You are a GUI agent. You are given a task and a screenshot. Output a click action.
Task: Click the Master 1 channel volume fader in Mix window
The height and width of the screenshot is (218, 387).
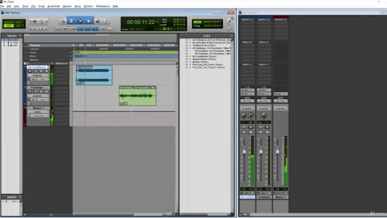(278, 151)
